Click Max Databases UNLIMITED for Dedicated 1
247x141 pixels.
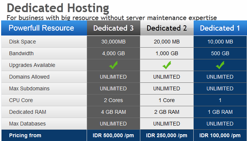click(x=220, y=124)
